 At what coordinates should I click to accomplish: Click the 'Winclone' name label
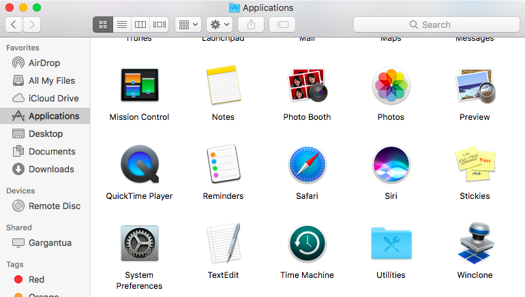click(x=475, y=275)
